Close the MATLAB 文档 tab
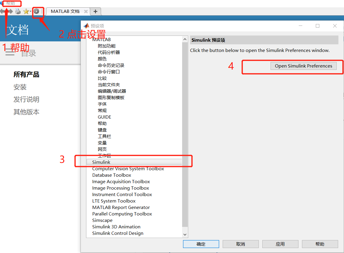 tap(86, 11)
